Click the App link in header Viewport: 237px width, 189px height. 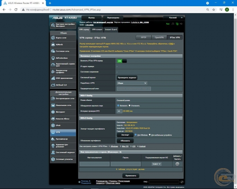pyautogui.click(x=168, y=24)
